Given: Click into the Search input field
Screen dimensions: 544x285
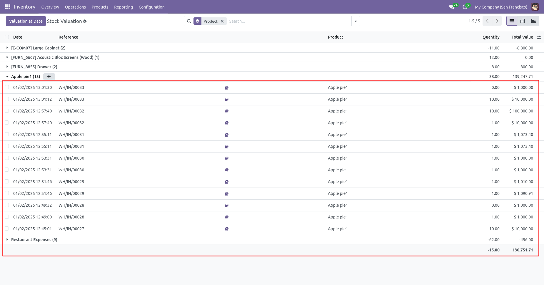Looking at the screenshot, I should (290, 21).
